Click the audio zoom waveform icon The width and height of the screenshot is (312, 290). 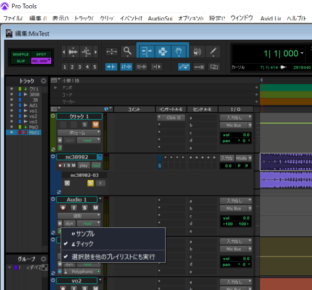point(73,52)
